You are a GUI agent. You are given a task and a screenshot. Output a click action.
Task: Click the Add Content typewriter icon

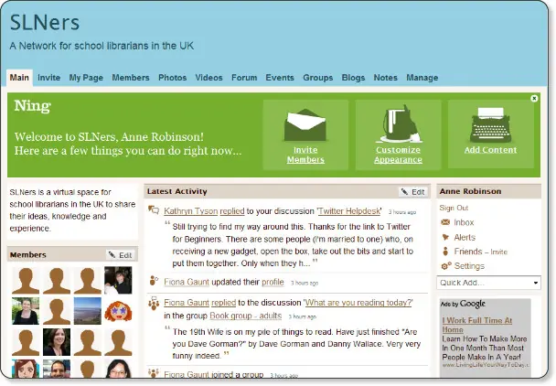tap(491, 125)
